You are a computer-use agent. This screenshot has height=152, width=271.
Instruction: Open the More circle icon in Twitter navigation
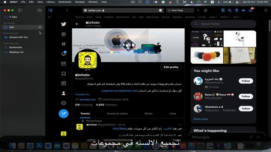tap(64, 103)
